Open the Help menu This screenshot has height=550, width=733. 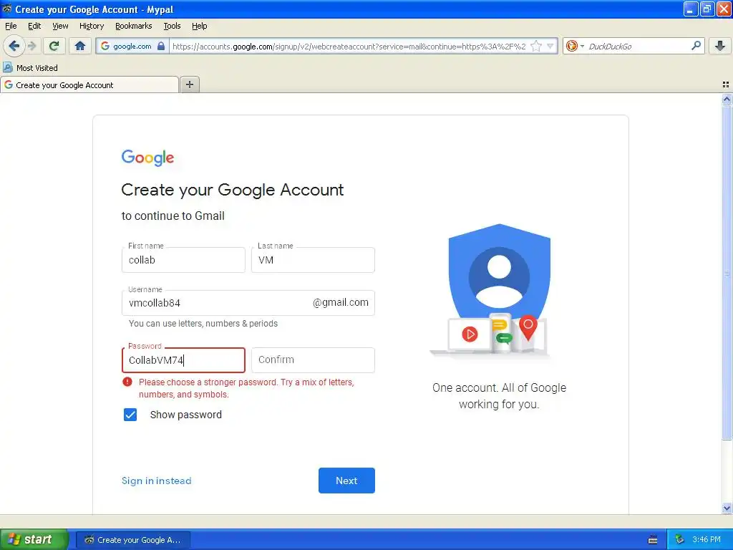[x=199, y=26]
